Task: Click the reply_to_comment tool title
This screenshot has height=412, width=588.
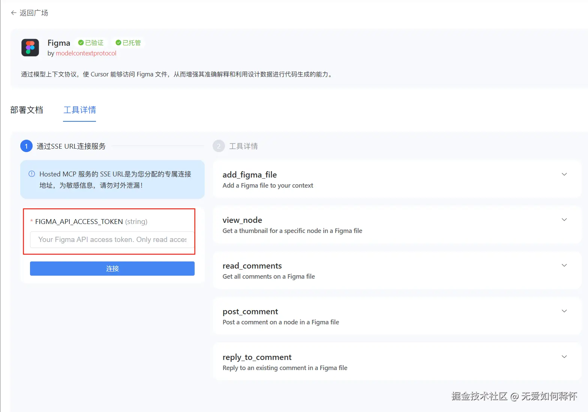Action: [x=257, y=357]
